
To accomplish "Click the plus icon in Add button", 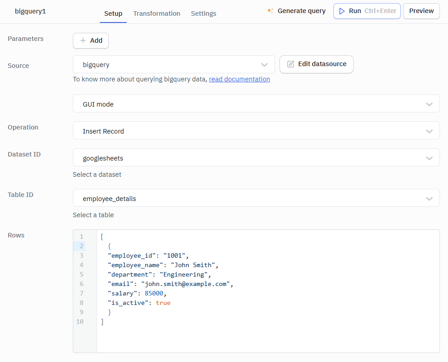I will [x=83, y=40].
